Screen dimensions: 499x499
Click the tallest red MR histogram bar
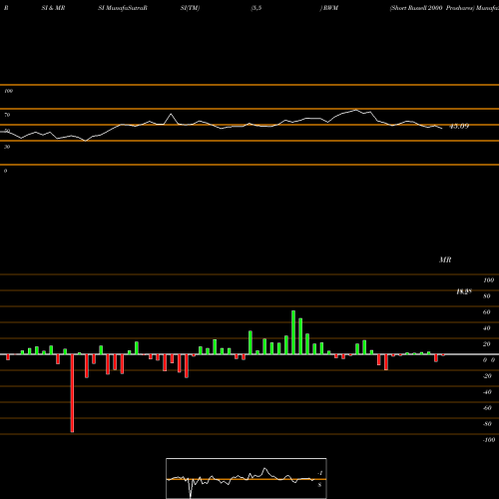pyautogui.click(x=72, y=393)
